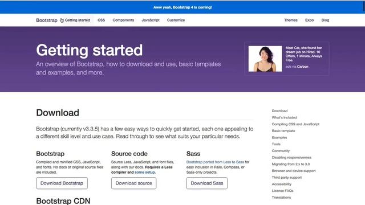Open the Bootstrap brand home link
365x205 pixels.
47,20
